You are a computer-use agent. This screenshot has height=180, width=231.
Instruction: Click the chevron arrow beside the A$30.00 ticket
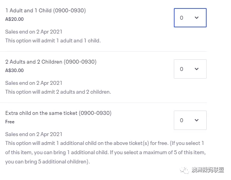tap(197, 69)
